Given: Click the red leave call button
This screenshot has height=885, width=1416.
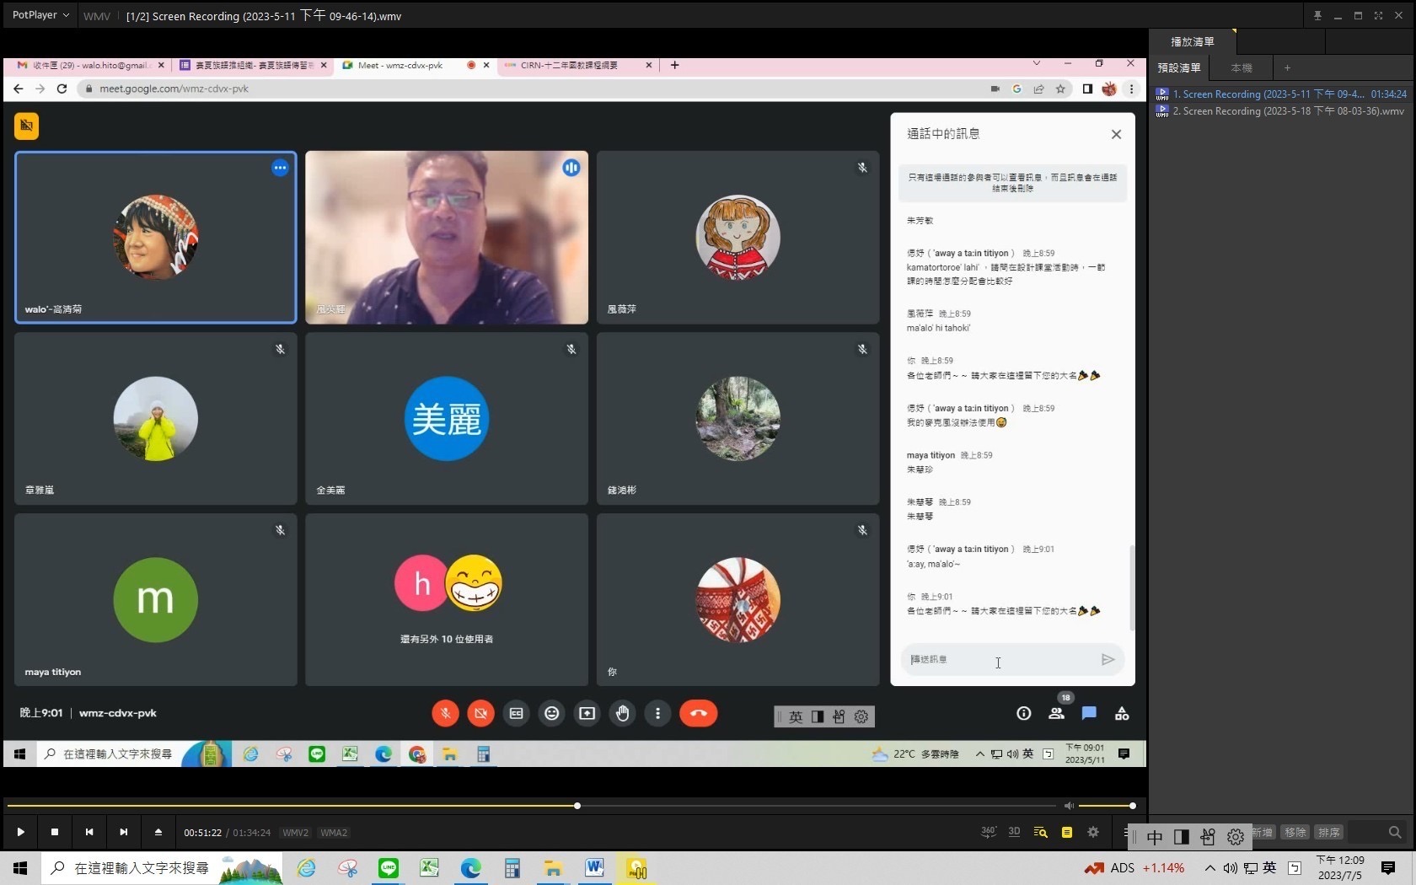Looking at the screenshot, I should 699,713.
